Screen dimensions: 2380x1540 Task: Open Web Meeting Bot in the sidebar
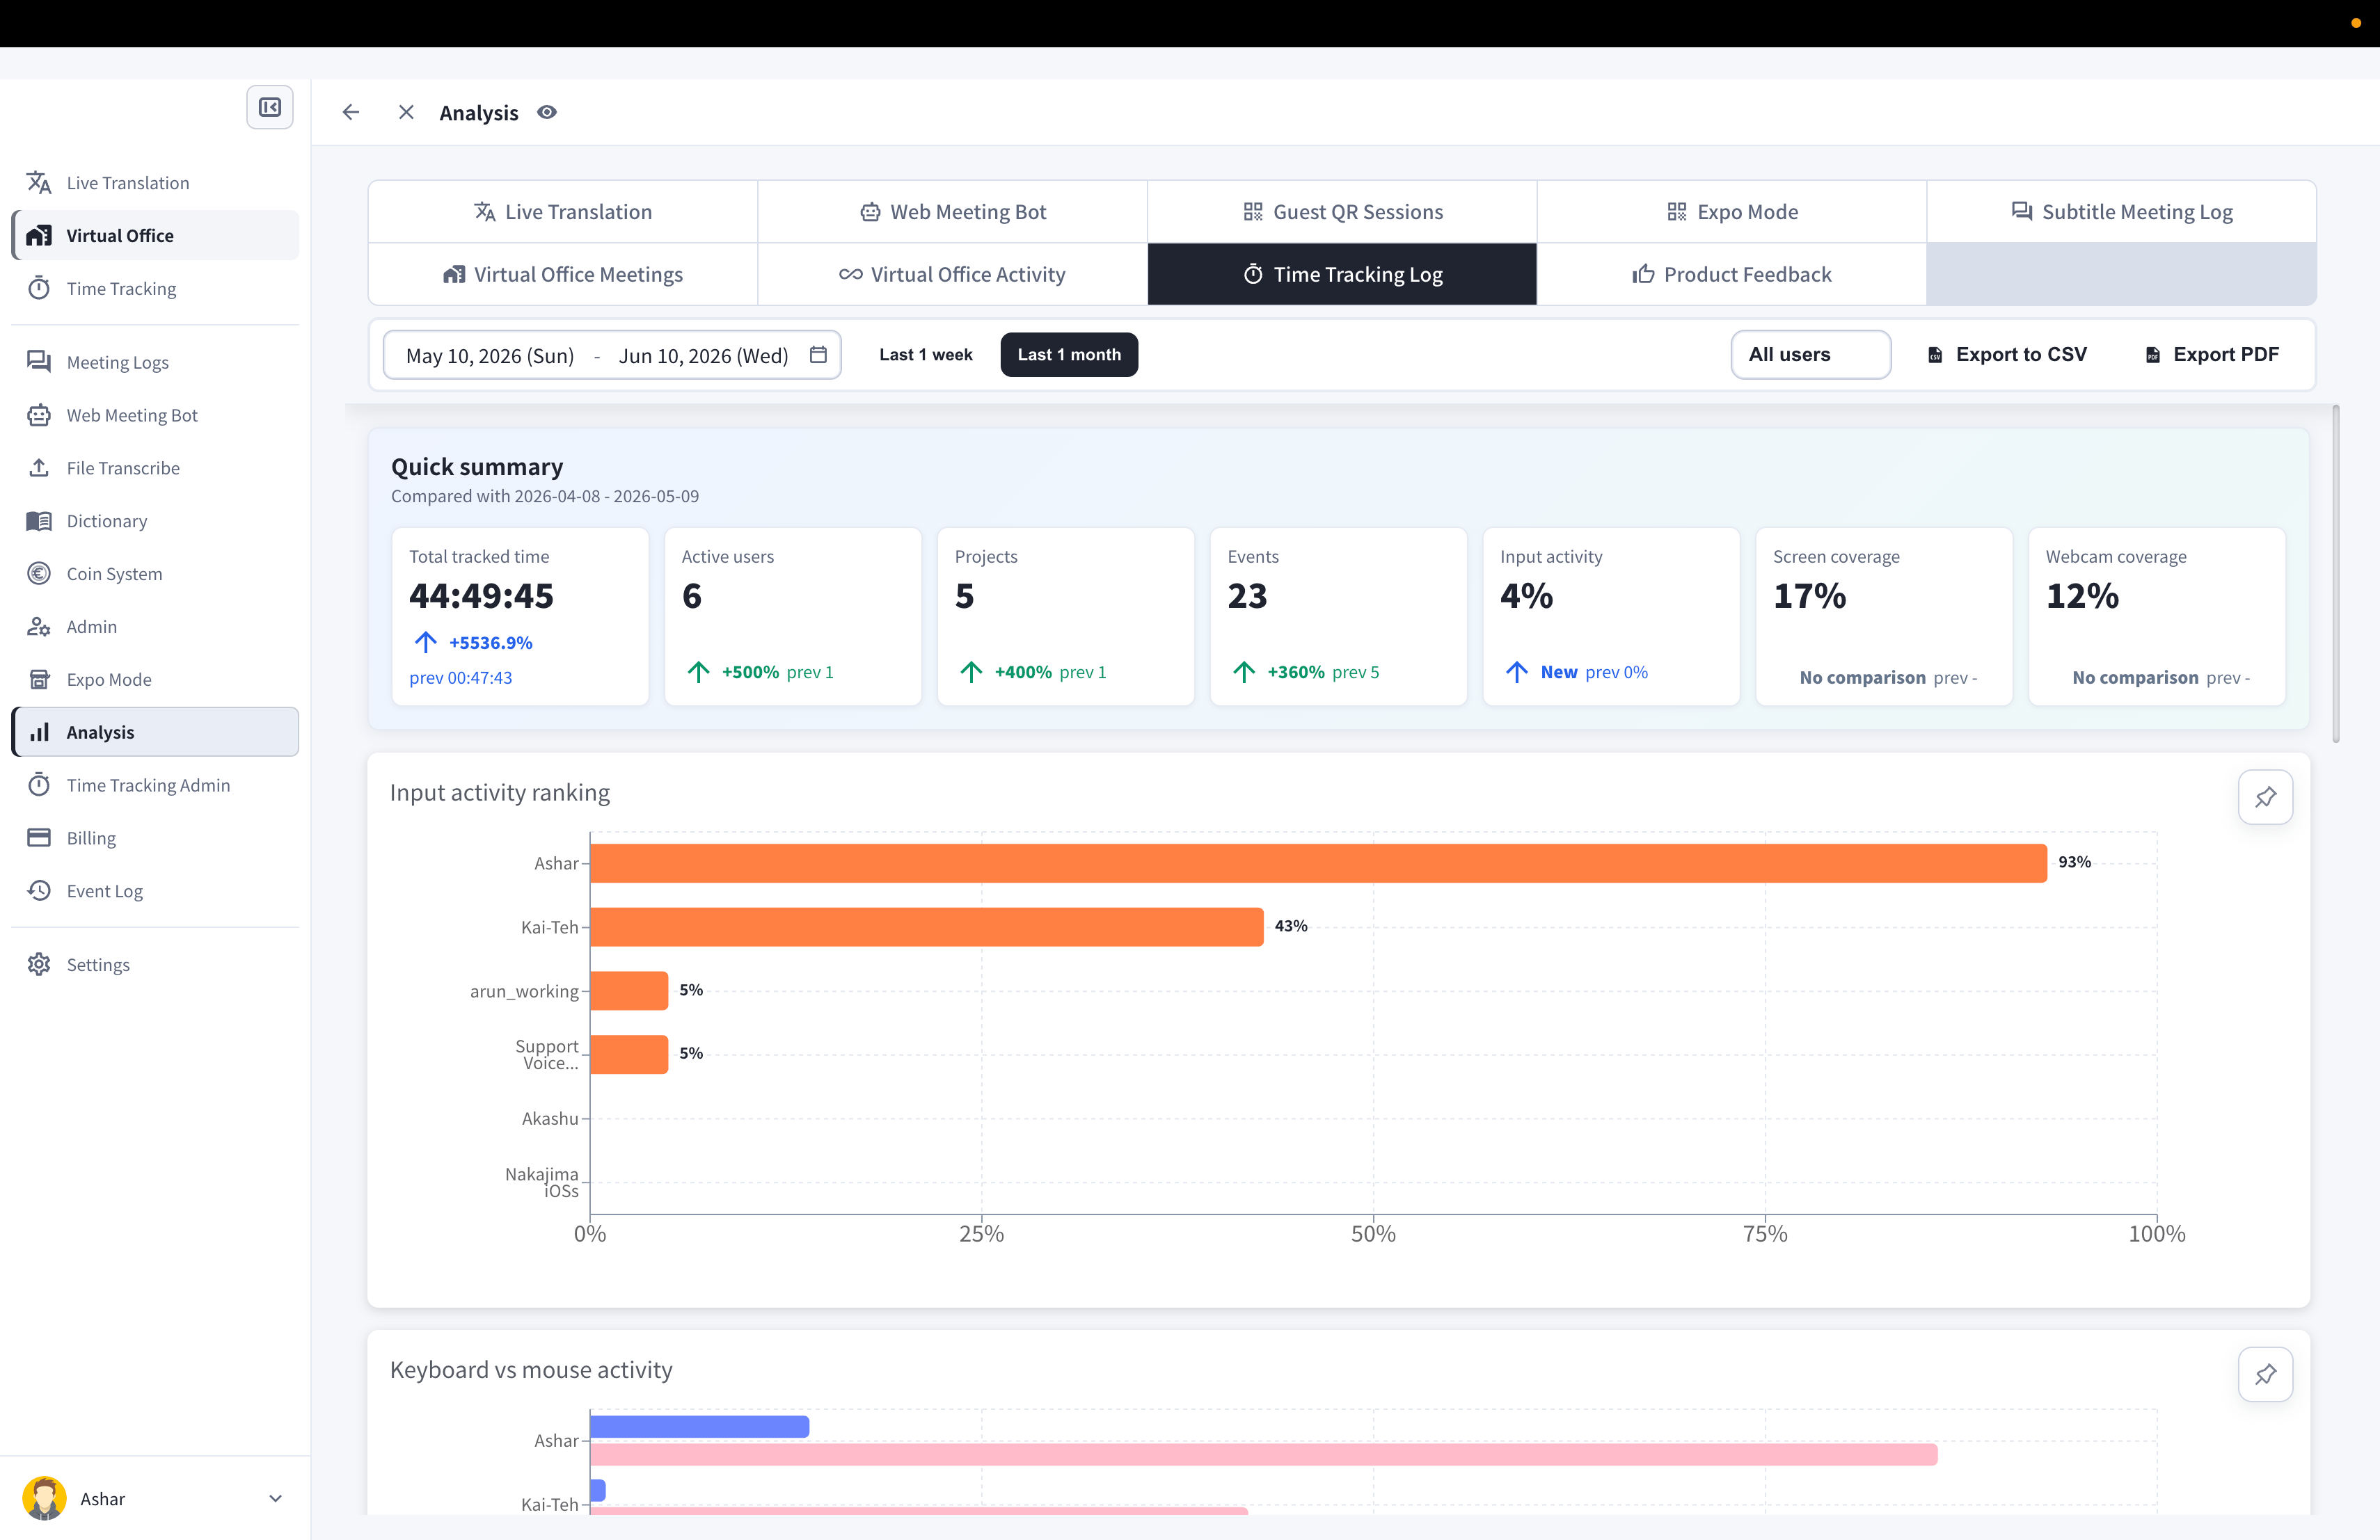[x=155, y=415]
